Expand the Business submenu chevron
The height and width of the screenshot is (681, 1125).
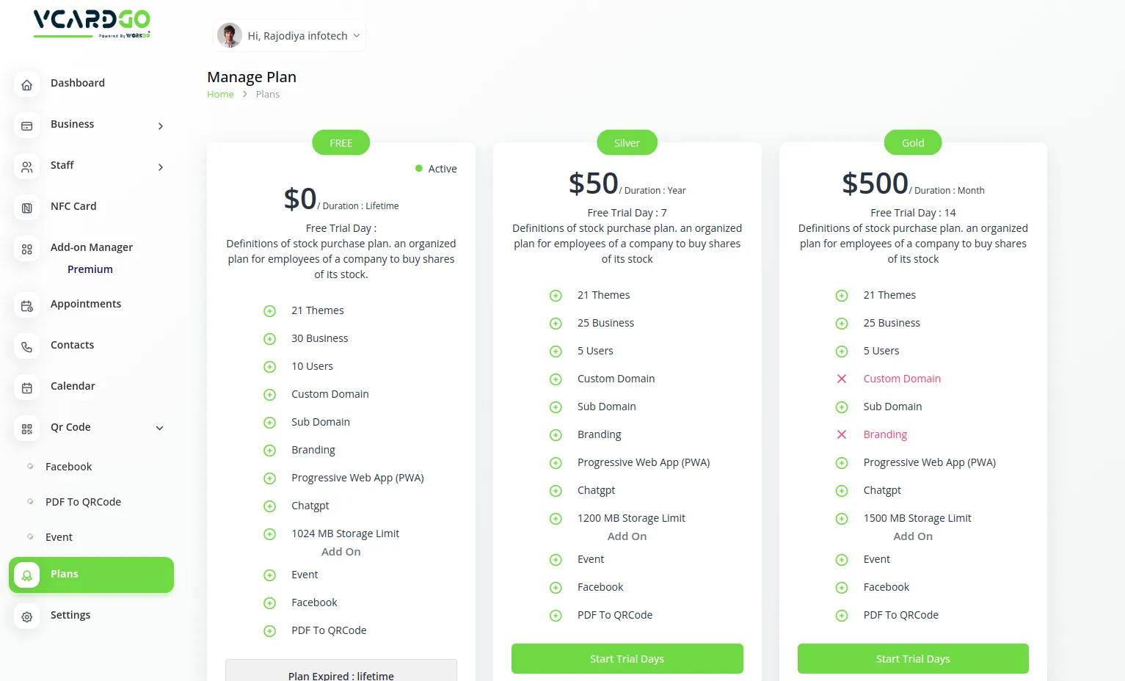click(161, 126)
